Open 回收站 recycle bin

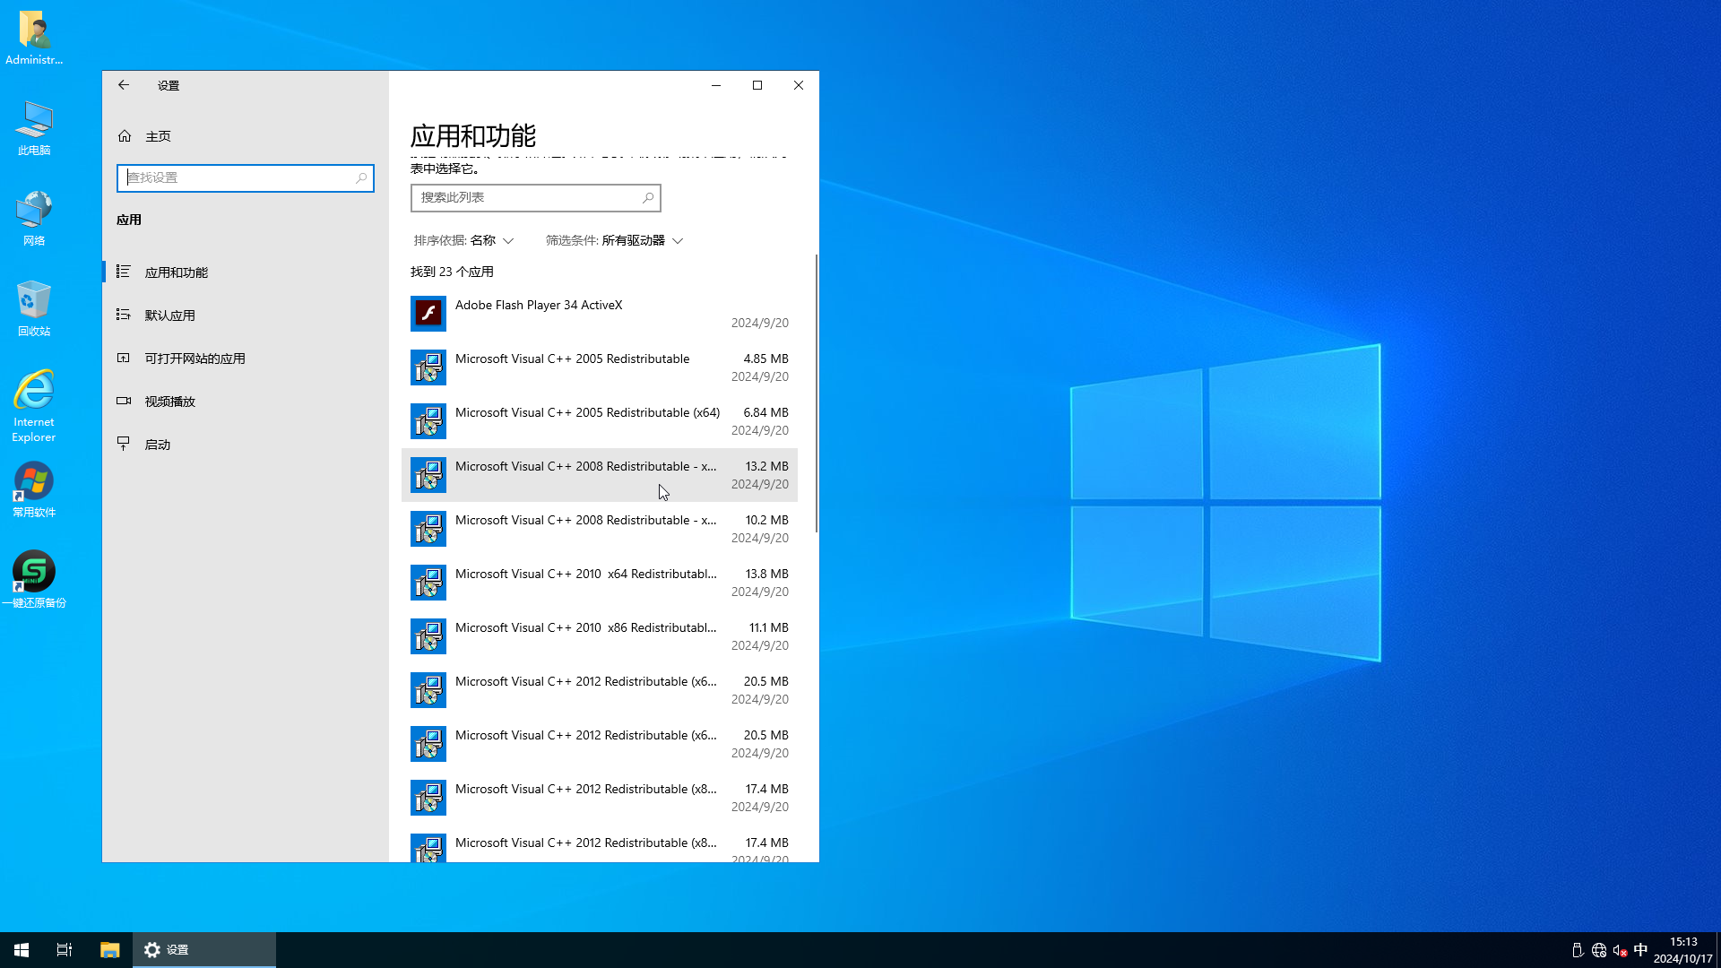tap(34, 309)
